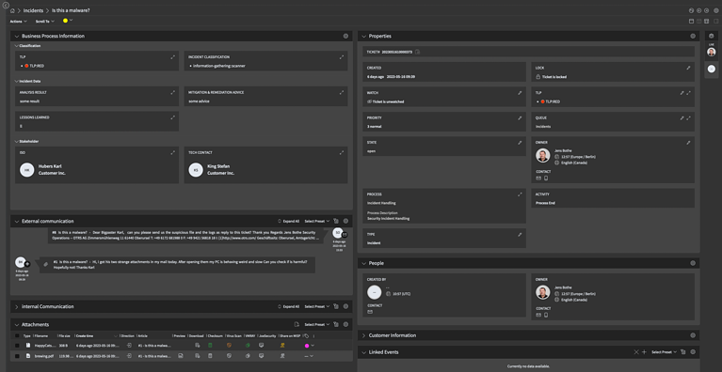Collapse the Classification section
This screenshot has width=722, height=372.
point(17,46)
